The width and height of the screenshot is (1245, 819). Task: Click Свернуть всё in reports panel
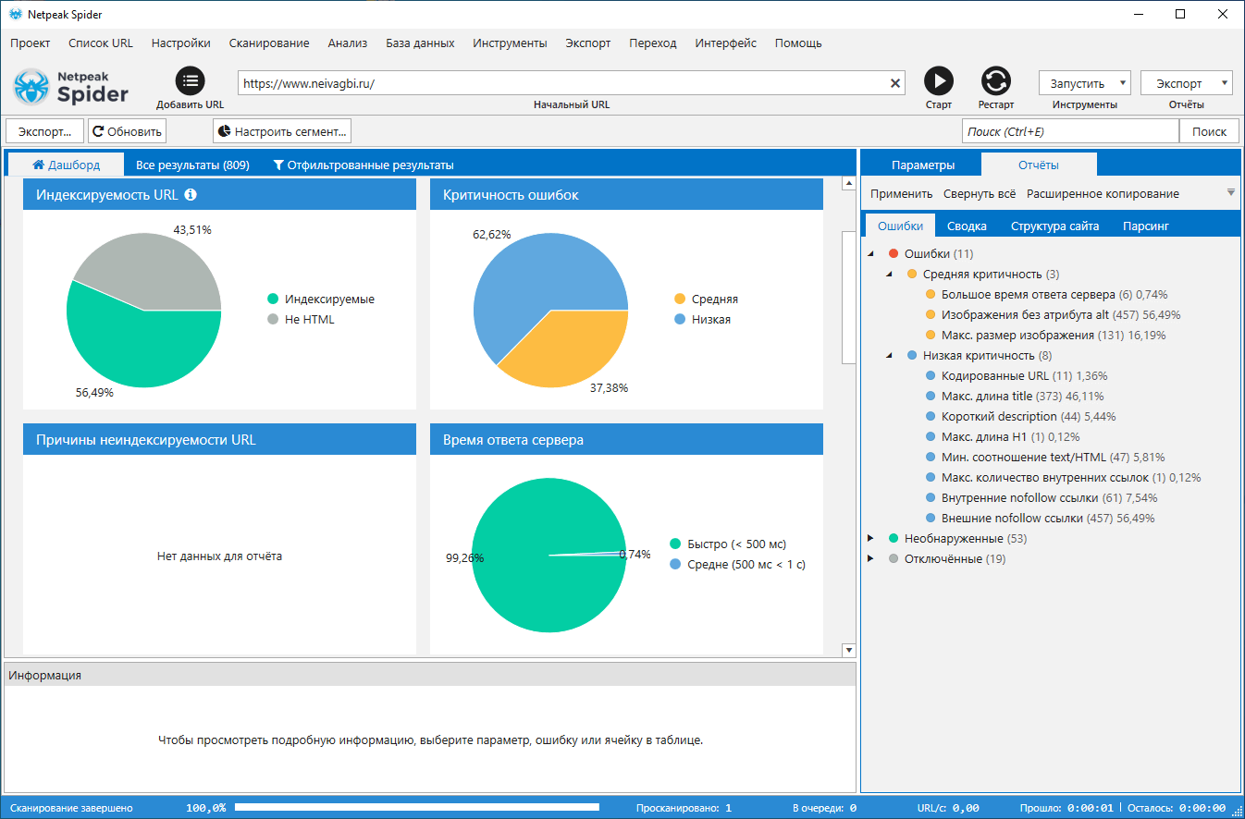[980, 194]
